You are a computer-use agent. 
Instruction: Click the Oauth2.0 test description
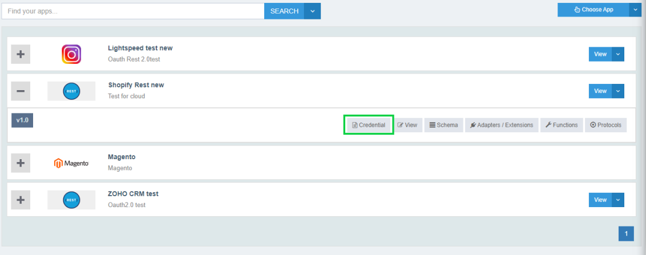(x=127, y=205)
